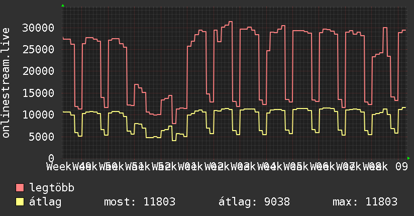This screenshot has width=414, height=216.
Task: Click the max: 11803 statistic
Action: click(x=365, y=202)
